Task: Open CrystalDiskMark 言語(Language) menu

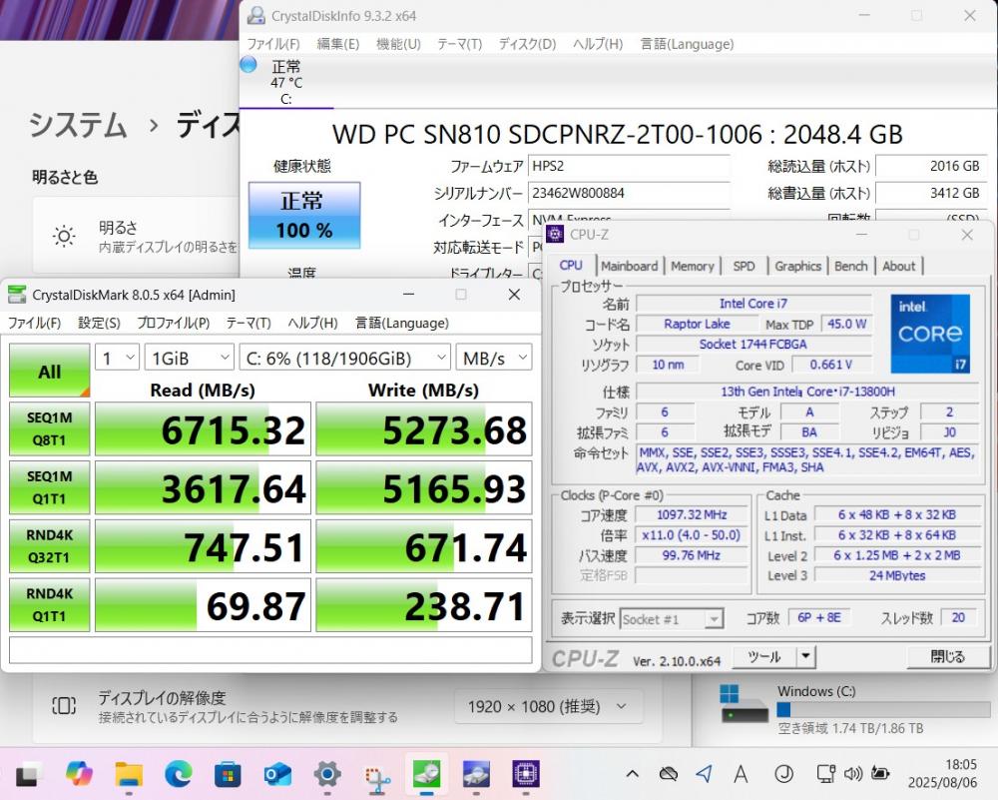Action: pyautogui.click(x=401, y=323)
